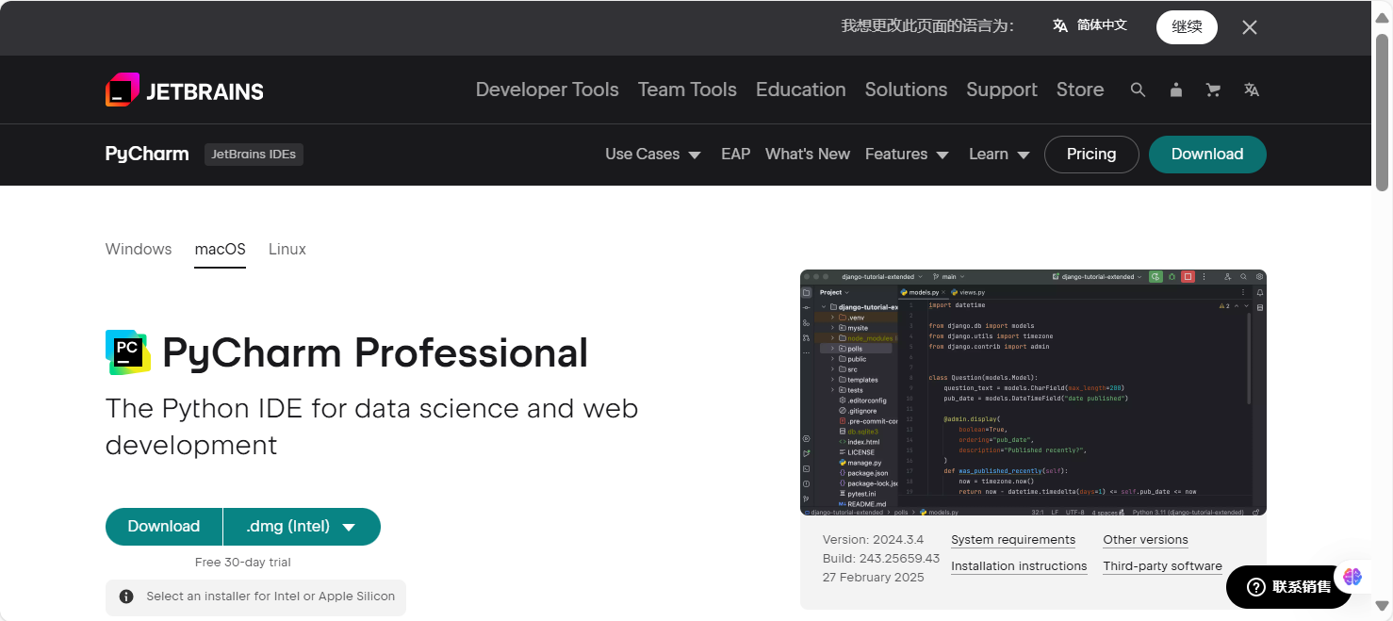Open the purple brain assistant icon
The height and width of the screenshot is (621, 1393).
[x=1352, y=577]
